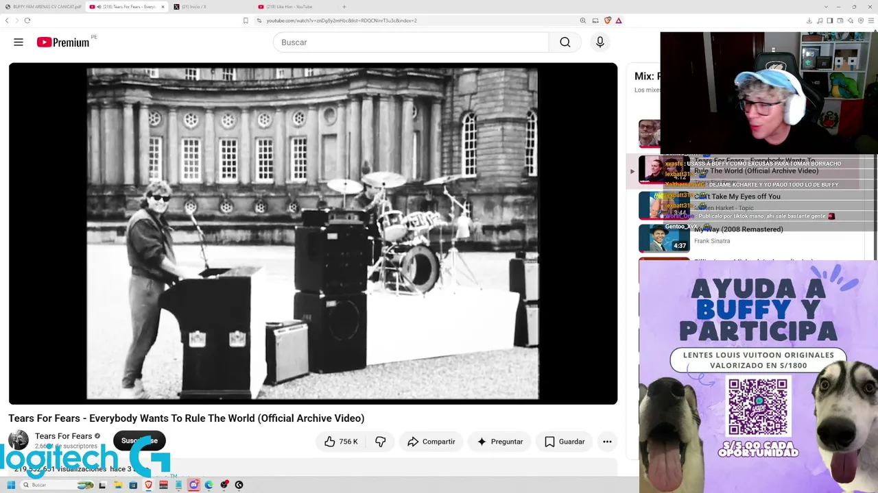The width and height of the screenshot is (878, 493).
Task: Select the Tears For Fears browser tab
Action: [127, 7]
